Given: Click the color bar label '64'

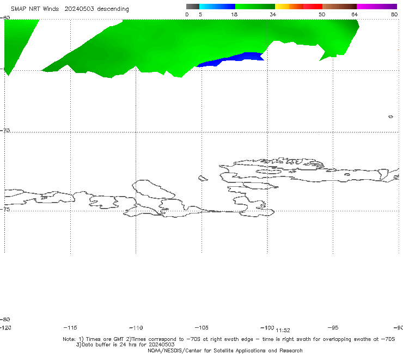Looking at the screenshot, I should click(355, 15).
